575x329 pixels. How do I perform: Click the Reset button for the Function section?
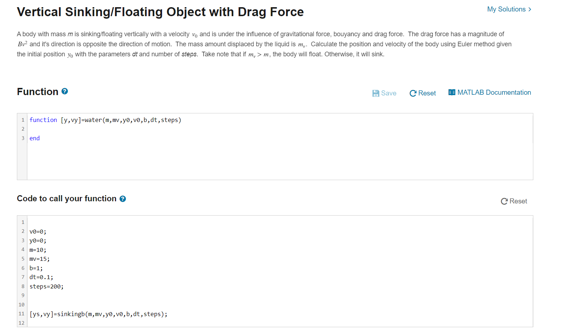[x=427, y=93]
